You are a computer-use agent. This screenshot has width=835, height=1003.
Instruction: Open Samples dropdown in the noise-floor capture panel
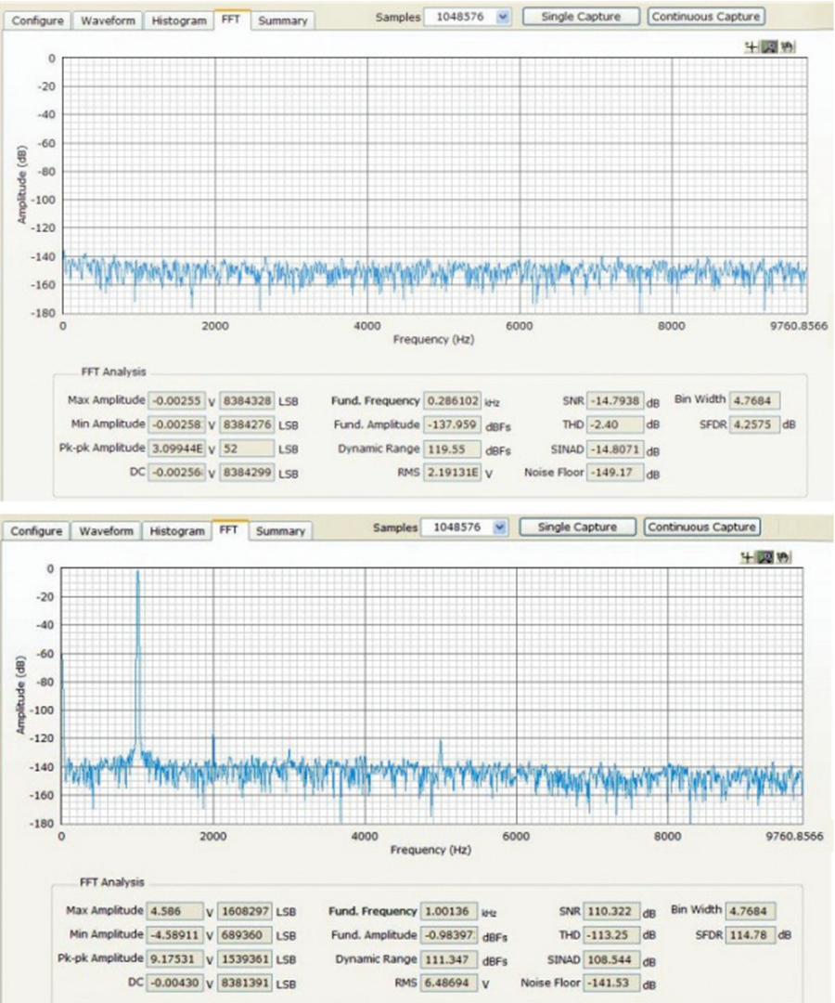tap(503, 18)
